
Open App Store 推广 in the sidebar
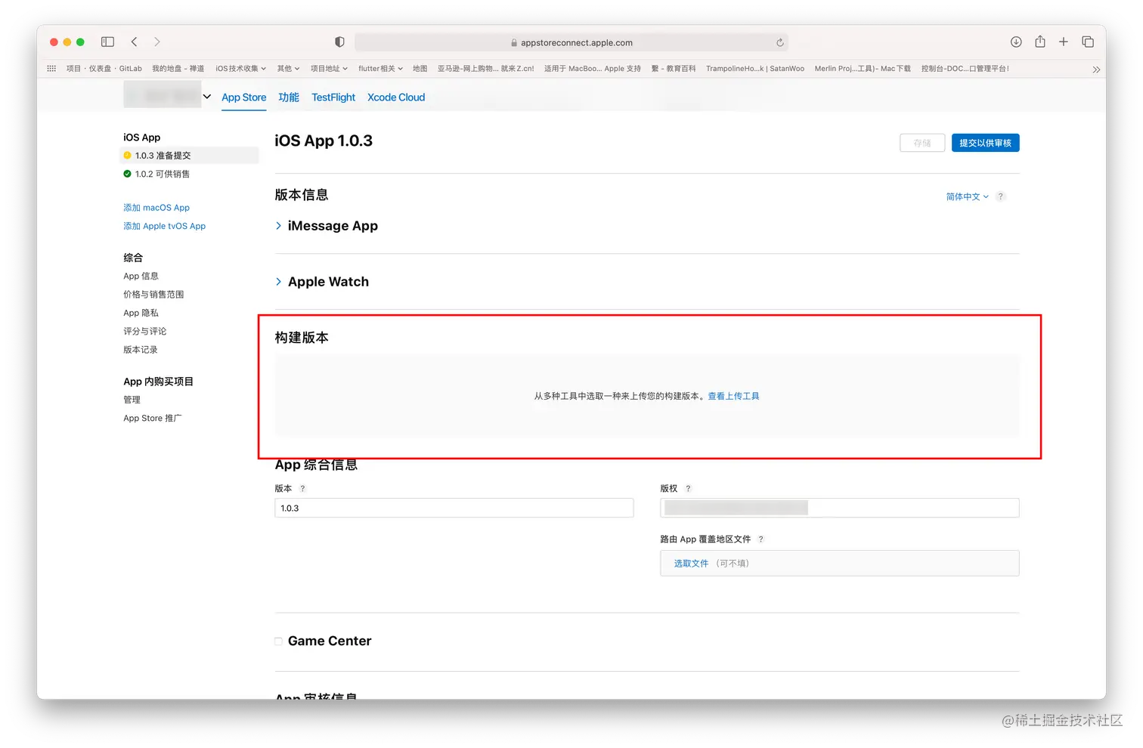point(153,418)
